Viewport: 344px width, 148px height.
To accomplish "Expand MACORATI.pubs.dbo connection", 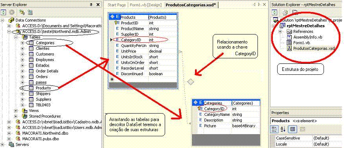I will [x=9, y=139].
